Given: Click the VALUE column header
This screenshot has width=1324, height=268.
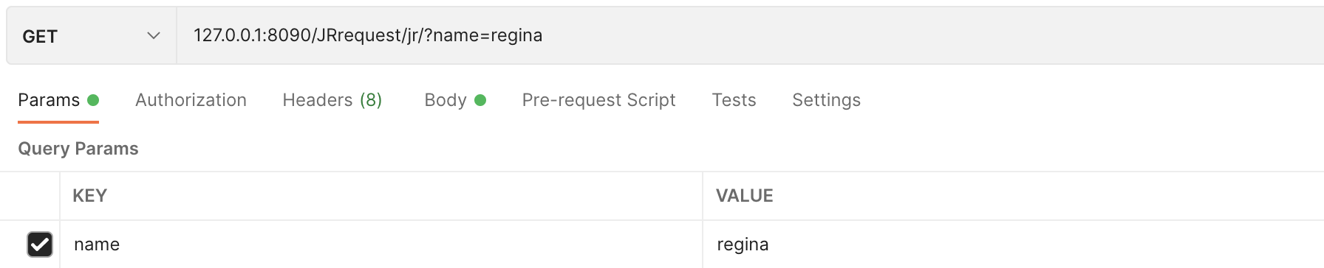Looking at the screenshot, I should click(744, 196).
